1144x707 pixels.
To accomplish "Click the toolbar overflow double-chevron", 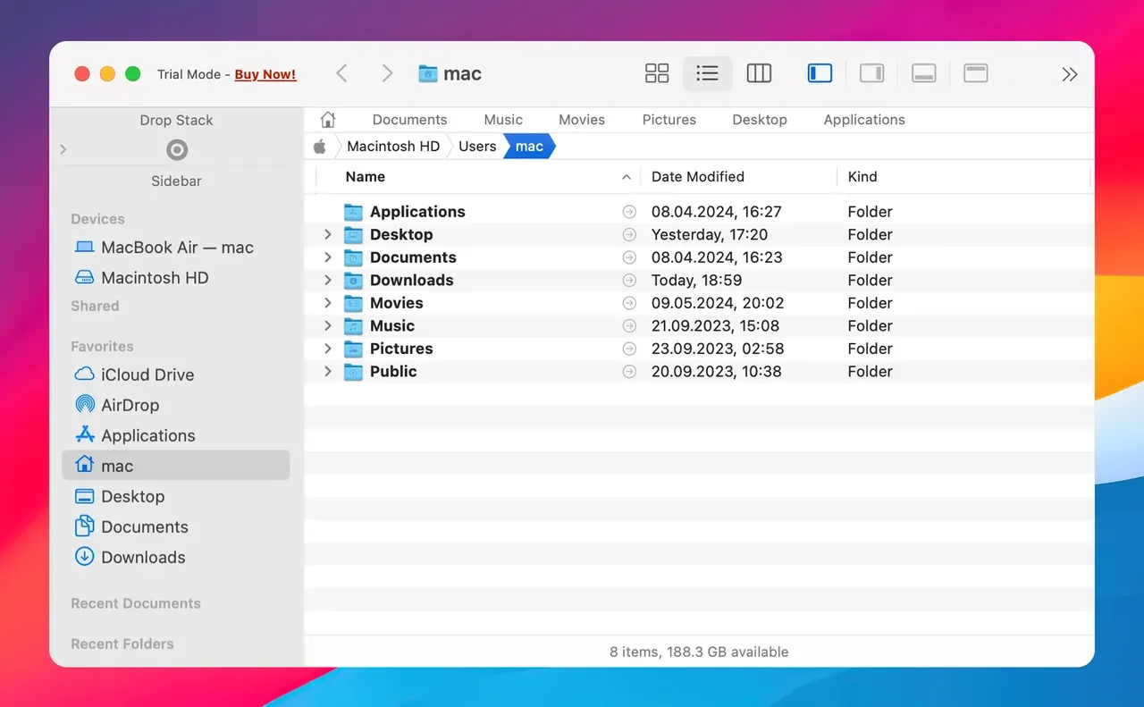I will (x=1069, y=74).
